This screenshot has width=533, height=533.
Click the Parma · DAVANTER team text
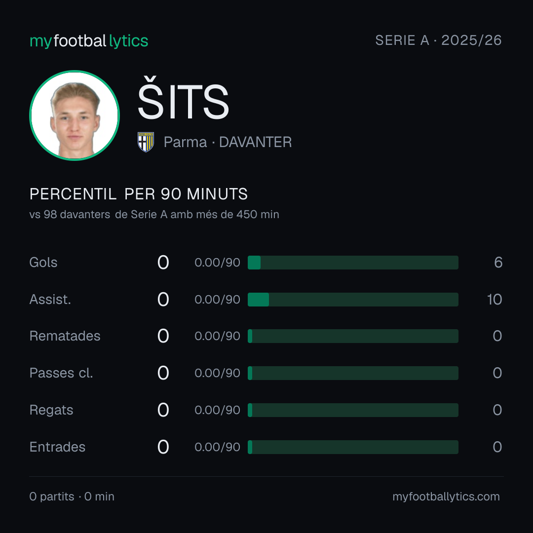pos(228,142)
